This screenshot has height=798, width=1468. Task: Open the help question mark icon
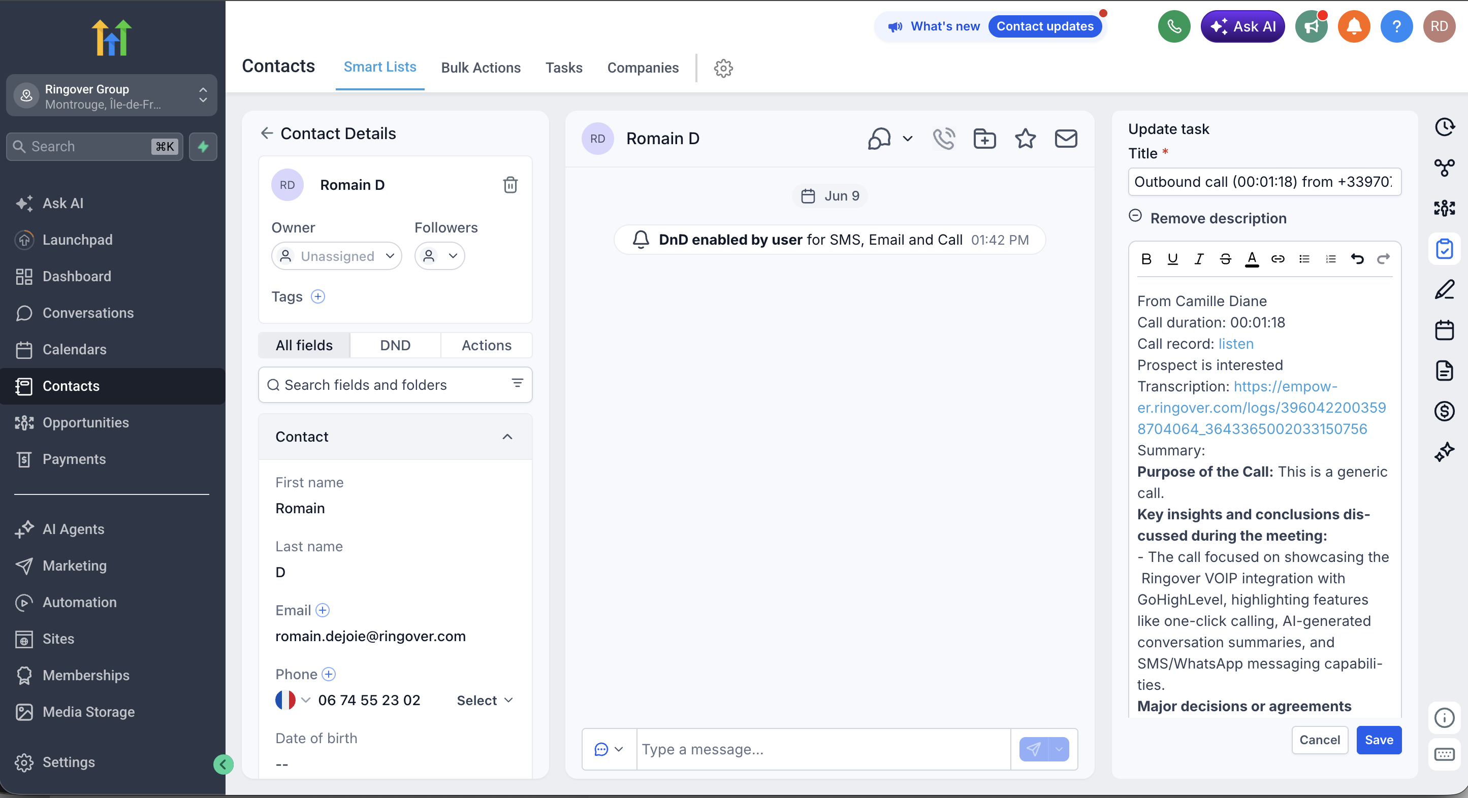pos(1396,26)
